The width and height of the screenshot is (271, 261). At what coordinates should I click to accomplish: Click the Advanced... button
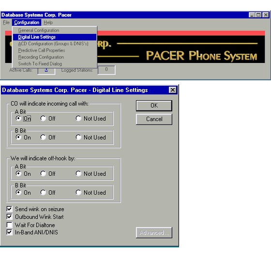point(154,232)
